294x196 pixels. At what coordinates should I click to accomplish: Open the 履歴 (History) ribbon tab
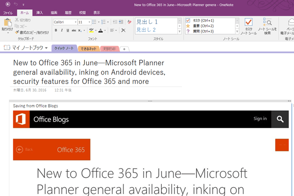pos(68,13)
